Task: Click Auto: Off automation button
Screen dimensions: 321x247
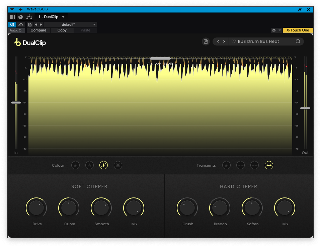Action: (17, 30)
